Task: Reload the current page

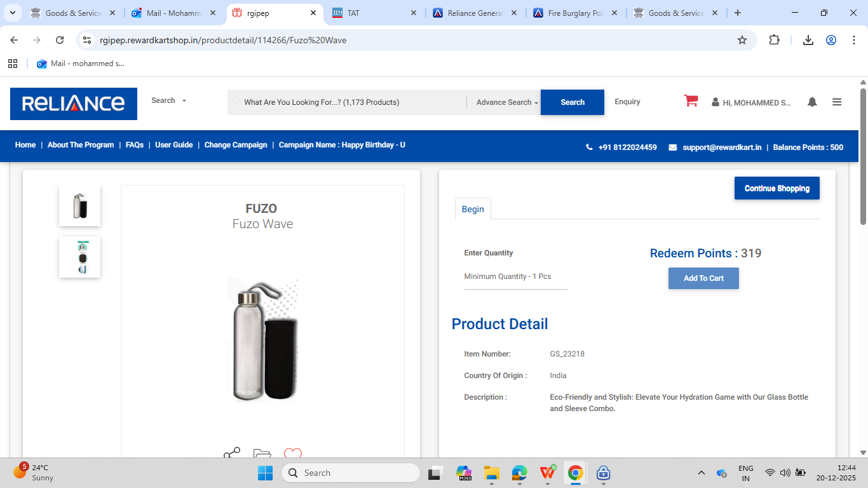Action: (60, 40)
